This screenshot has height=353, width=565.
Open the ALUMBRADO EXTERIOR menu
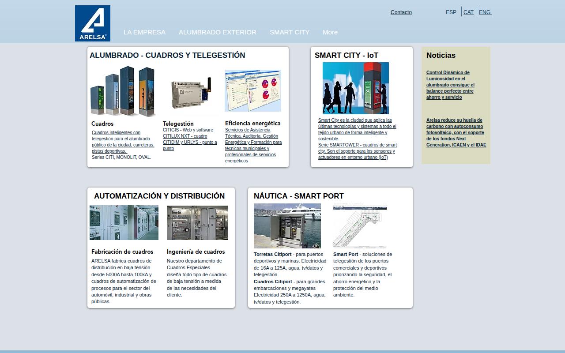(218, 32)
